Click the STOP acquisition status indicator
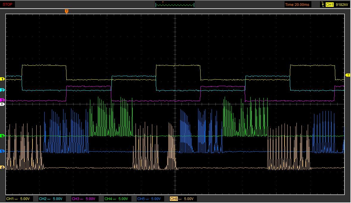The image size is (351, 203). (7, 4)
